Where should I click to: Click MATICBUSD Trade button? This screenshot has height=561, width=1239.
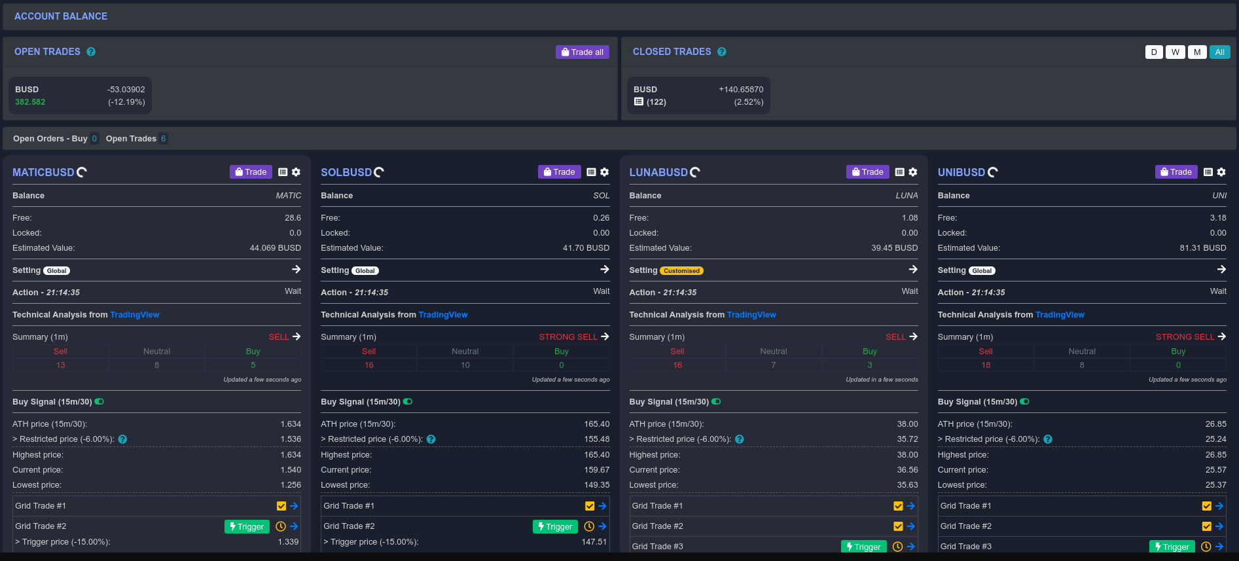pyautogui.click(x=251, y=172)
